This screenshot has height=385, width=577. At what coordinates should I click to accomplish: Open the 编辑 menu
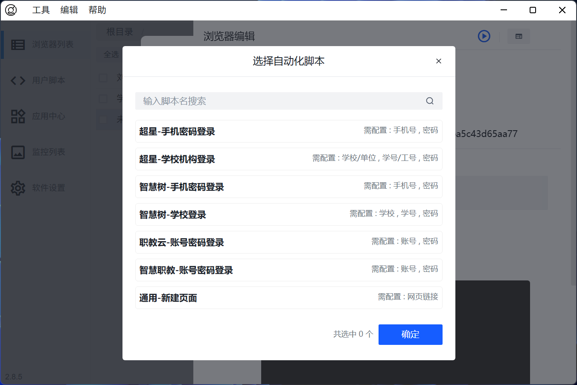point(69,10)
